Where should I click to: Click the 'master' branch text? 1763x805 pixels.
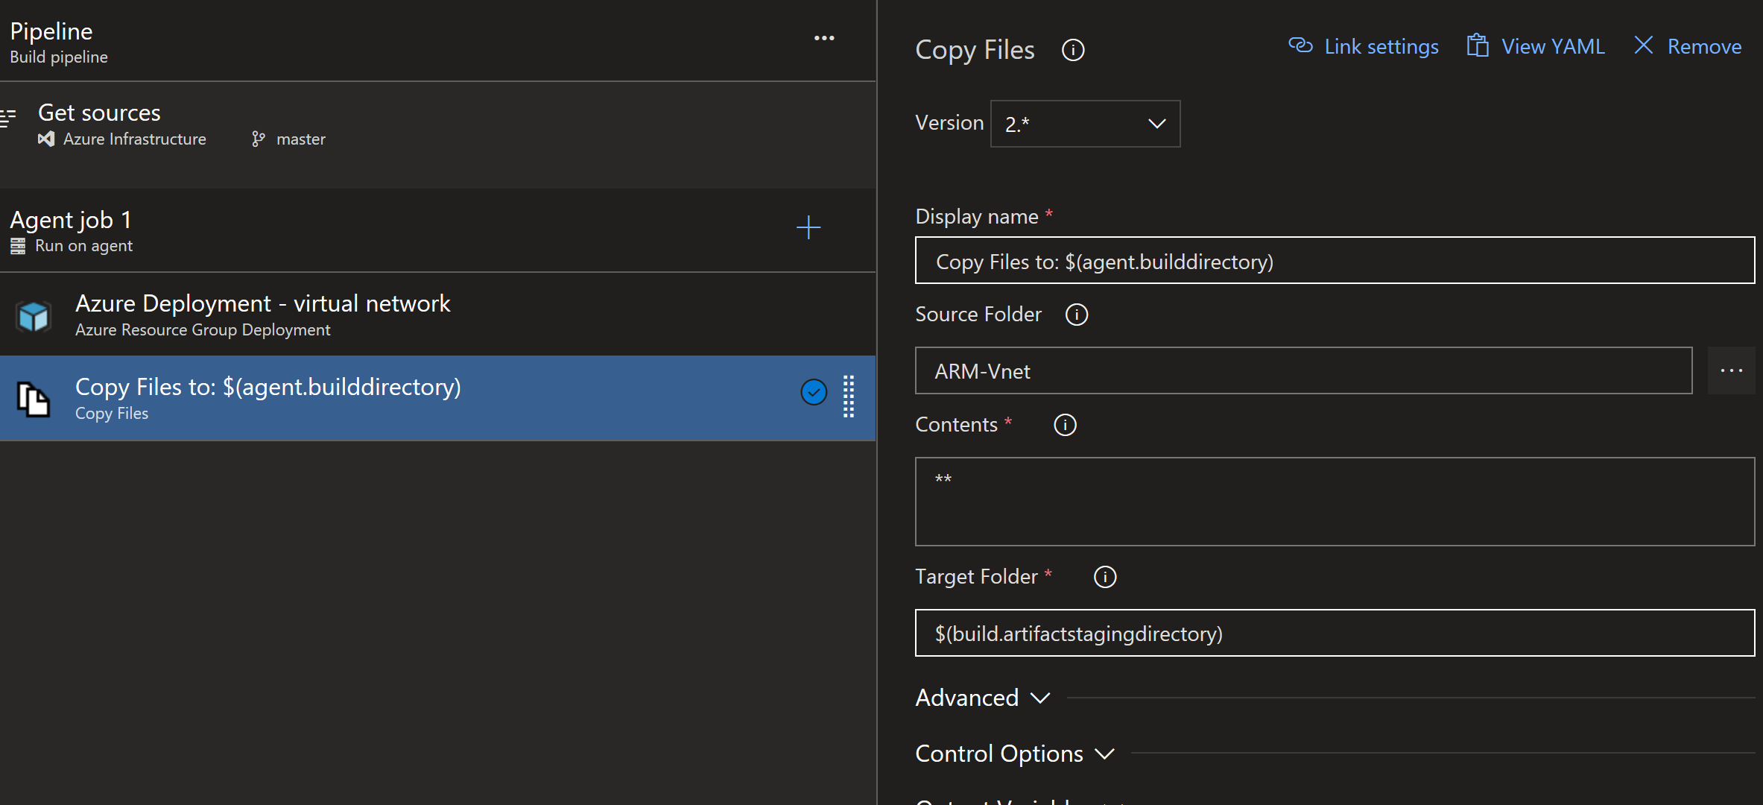(301, 139)
